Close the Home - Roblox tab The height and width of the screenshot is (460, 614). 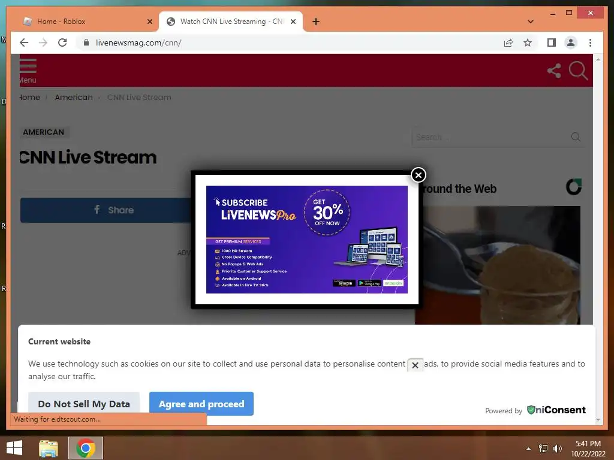pyautogui.click(x=149, y=22)
